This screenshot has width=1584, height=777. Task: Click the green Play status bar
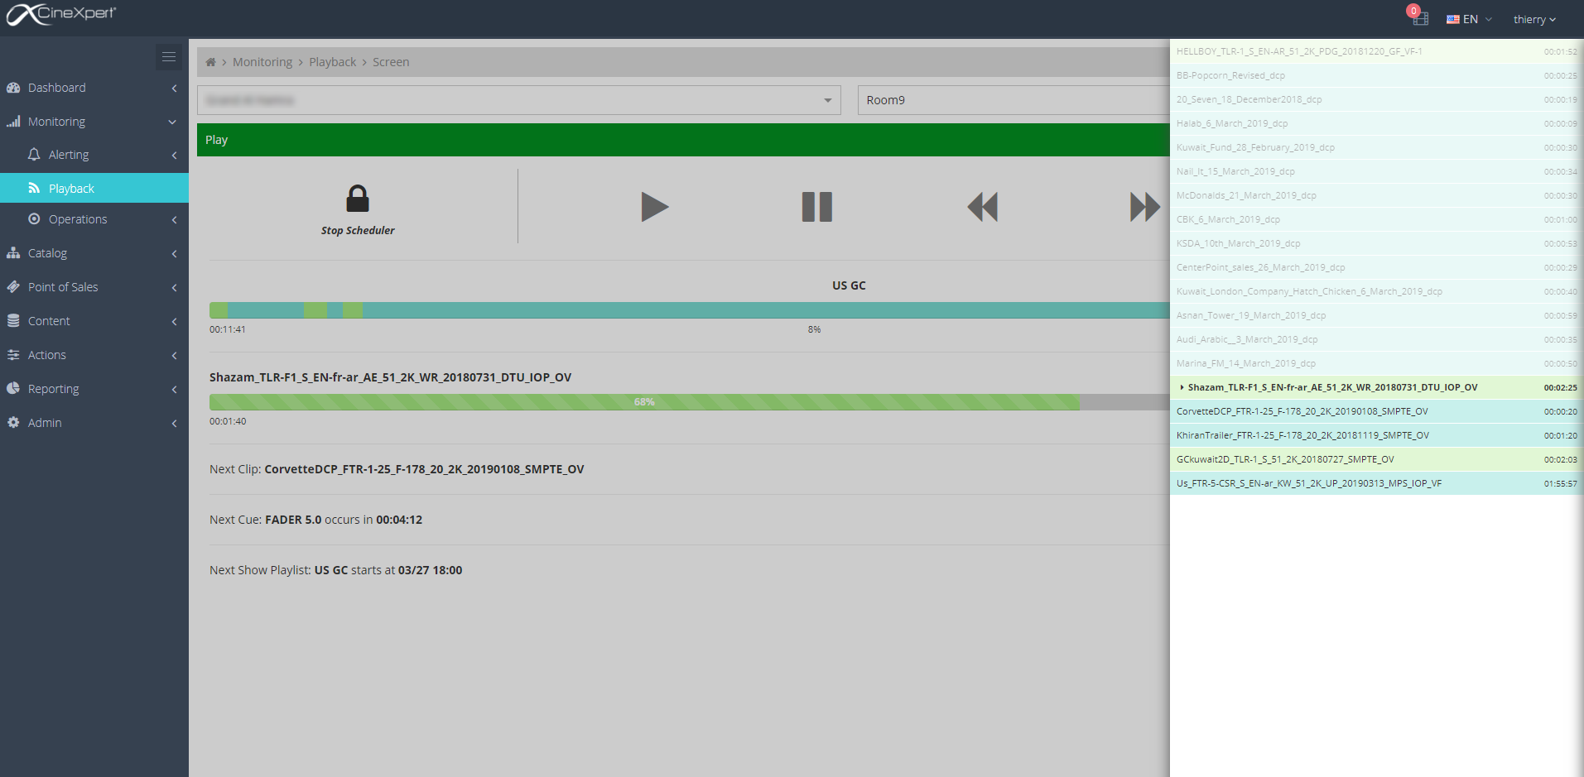tap(683, 140)
